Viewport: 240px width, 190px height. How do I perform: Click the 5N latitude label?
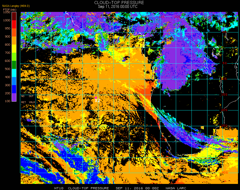tap(224, 32)
